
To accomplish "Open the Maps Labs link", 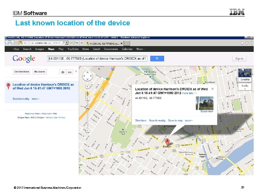I will 47,114.
